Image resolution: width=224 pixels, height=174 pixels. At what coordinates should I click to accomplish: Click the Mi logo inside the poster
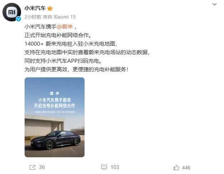52,93
